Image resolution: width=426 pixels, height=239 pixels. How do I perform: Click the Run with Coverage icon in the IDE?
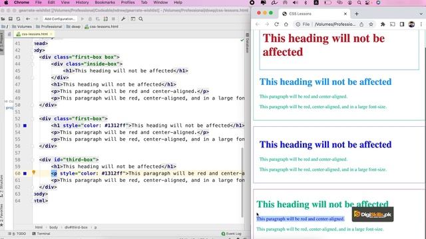pos(98,19)
